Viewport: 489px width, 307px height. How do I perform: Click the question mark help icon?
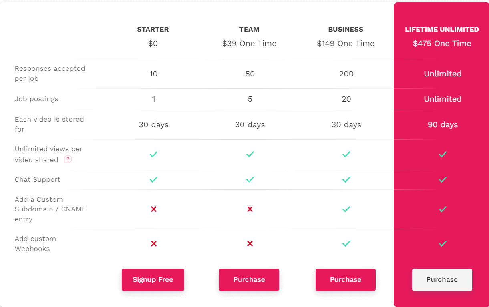(68, 159)
